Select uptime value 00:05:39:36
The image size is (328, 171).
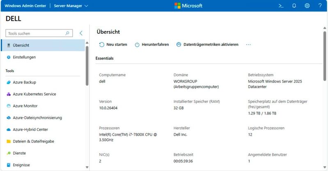[183, 161]
